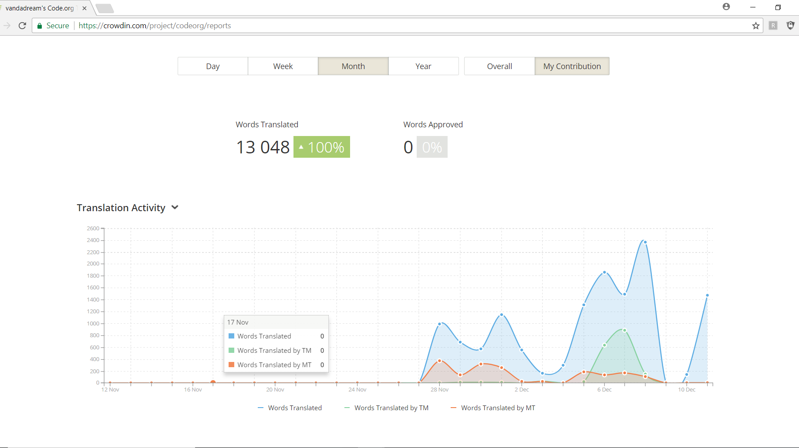This screenshot has height=448, width=799.
Task: Open the shield extension icon
Action: [791, 26]
